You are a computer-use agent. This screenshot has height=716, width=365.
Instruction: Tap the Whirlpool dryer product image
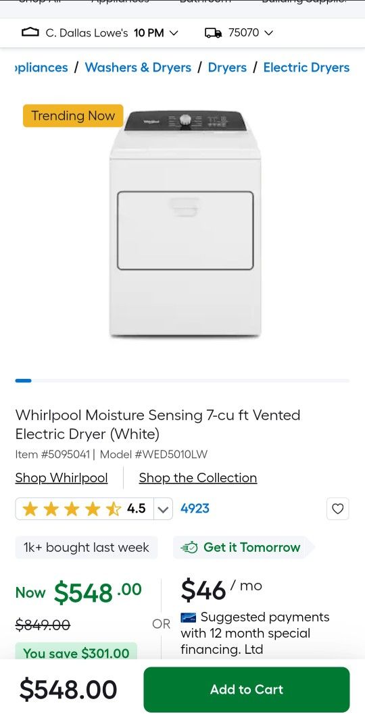click(185, 224)
